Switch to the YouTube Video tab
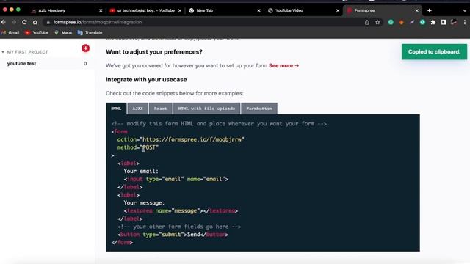 click(x=303, y=10)
